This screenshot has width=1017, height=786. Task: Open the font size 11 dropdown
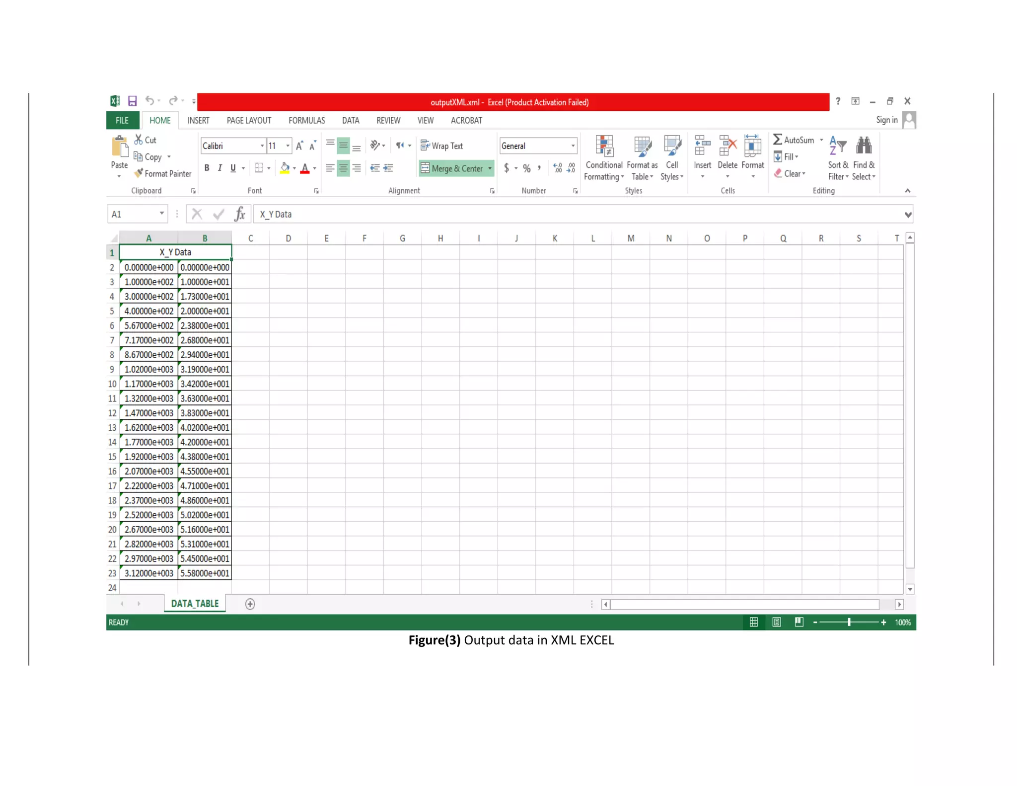[288, 146]
